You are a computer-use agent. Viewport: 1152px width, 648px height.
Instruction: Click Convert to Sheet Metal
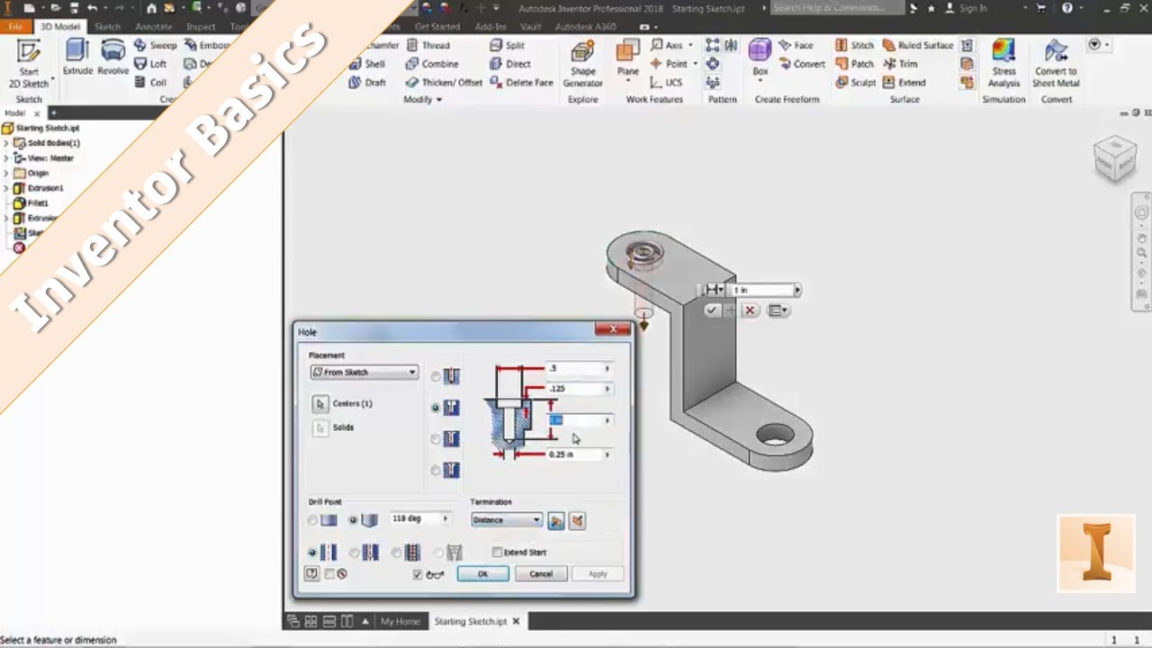click(x=1056, y=64)
